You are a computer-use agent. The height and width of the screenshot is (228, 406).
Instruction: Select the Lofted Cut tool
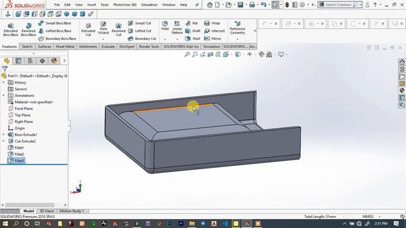140,31
